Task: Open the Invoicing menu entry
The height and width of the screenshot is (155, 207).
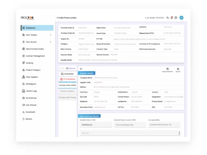Action: click(29, 63)
